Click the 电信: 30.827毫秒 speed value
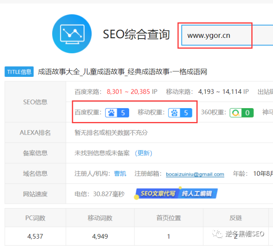Image resolution: width=273 pixels, height=246 pixels. click(x=99, y=194)
